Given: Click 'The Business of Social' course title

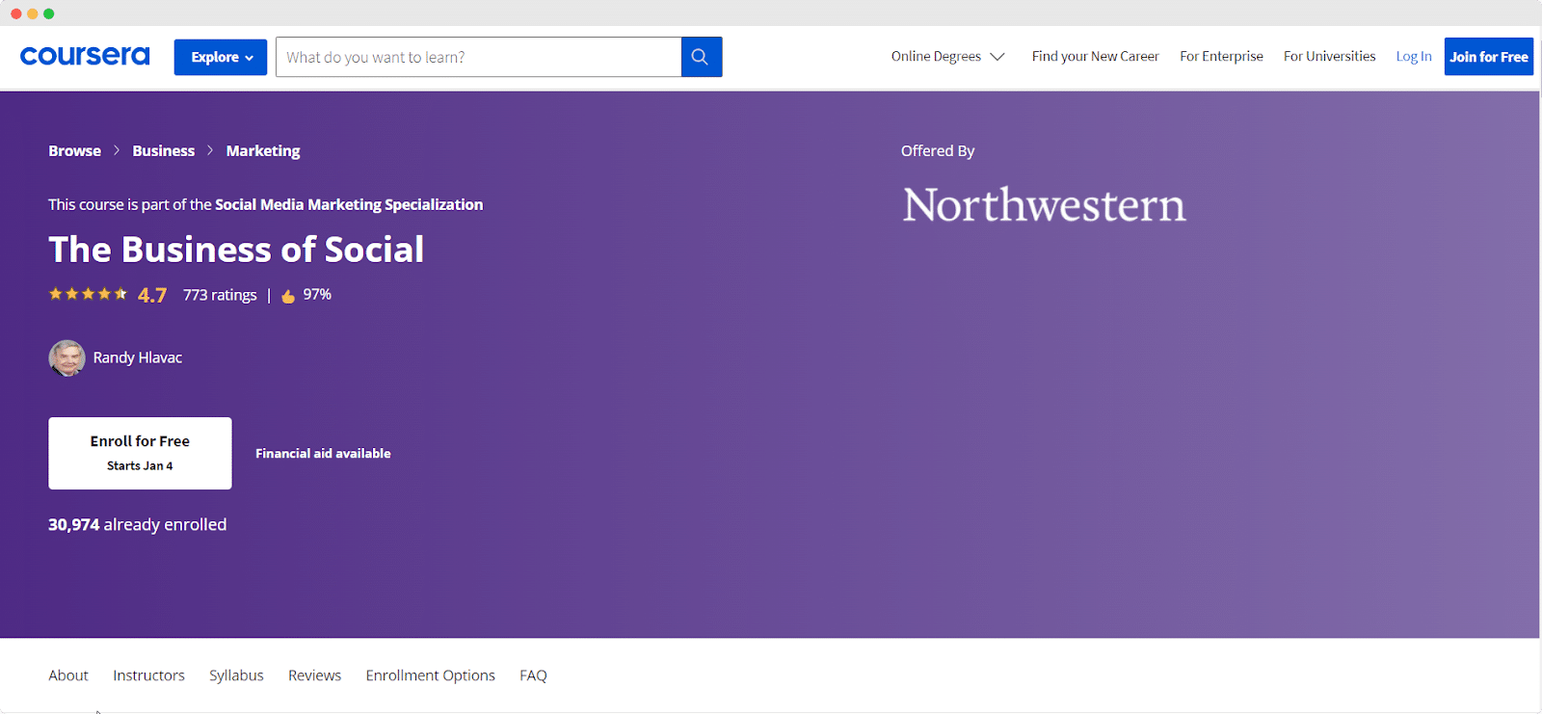Looking at the screenshot, I should click(x=236, y=250).
